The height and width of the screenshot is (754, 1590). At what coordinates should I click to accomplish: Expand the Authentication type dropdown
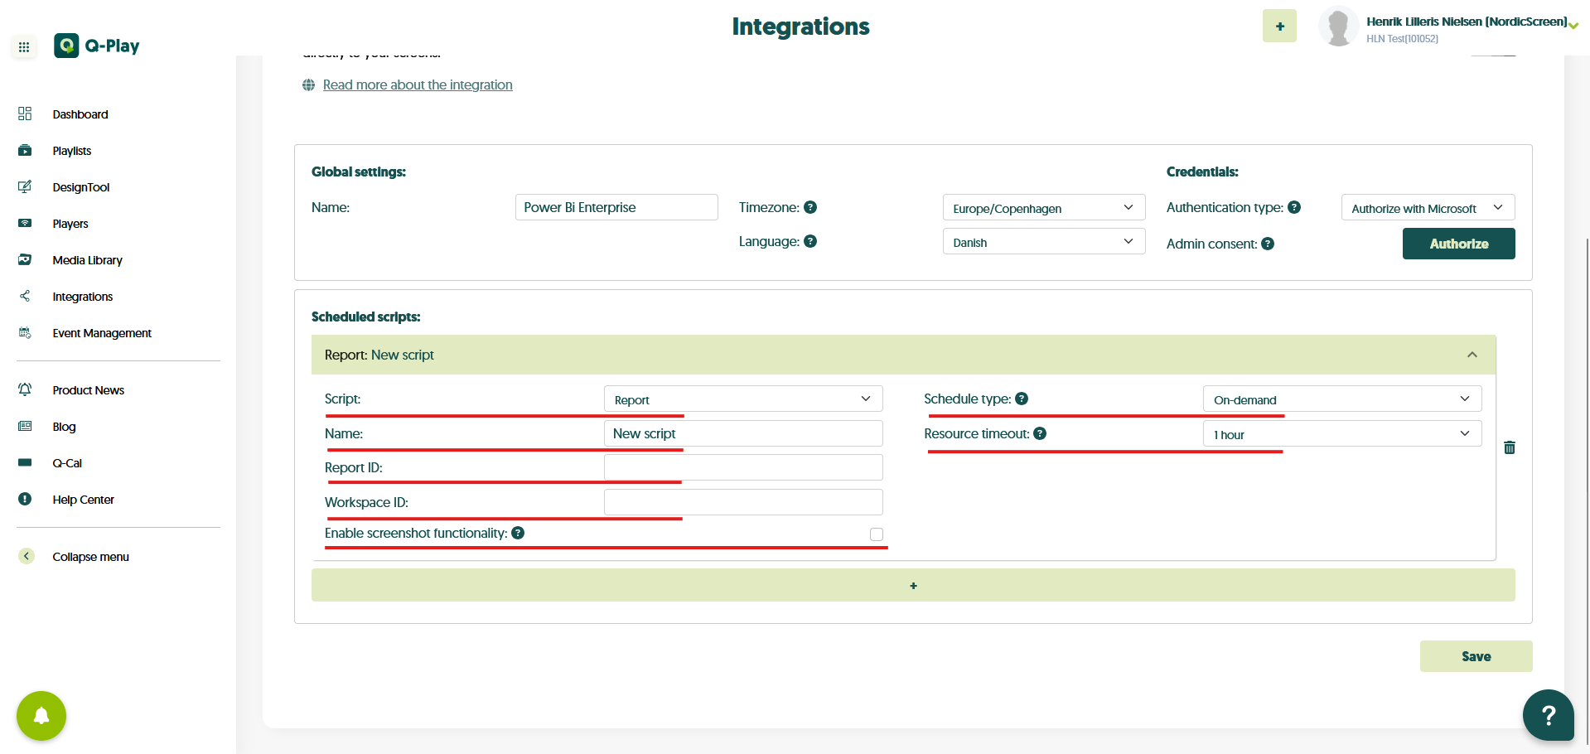(1427, 208)
